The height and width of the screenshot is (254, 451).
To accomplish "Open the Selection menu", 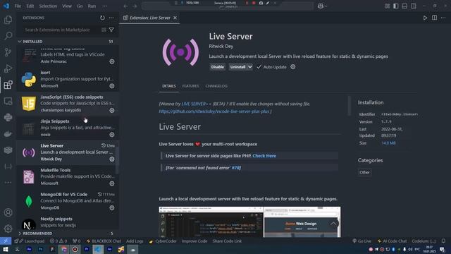I will (48, 6).
